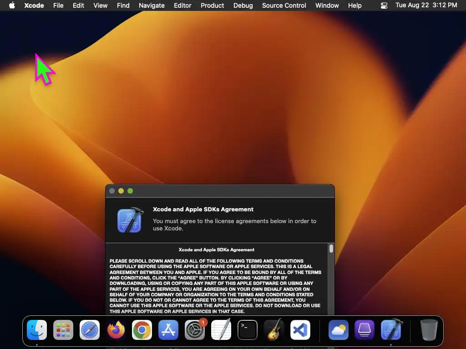This screenshot has width=466, height=349.
Task: Open Finder from the Dock
Action: pyautogui.click(x=37, y=330)
